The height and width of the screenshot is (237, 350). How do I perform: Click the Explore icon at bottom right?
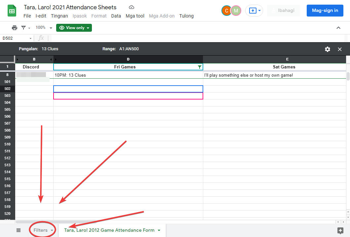(340, 230)
